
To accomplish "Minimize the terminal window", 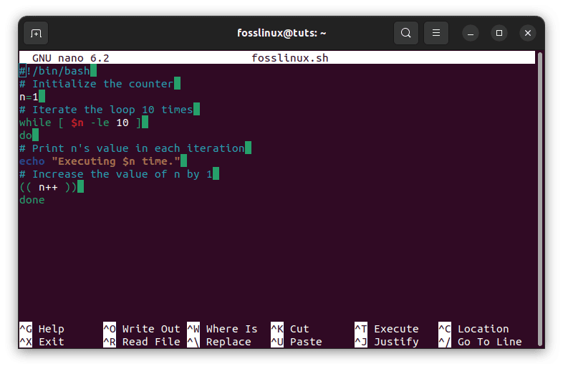I will pyautogui.click(x=470, y=33).
